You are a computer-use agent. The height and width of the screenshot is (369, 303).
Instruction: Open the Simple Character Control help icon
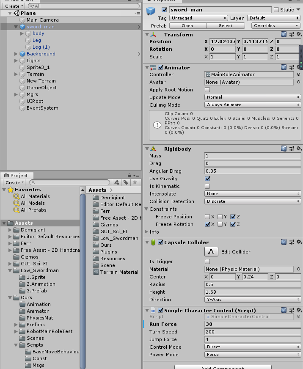pos(284,310)
